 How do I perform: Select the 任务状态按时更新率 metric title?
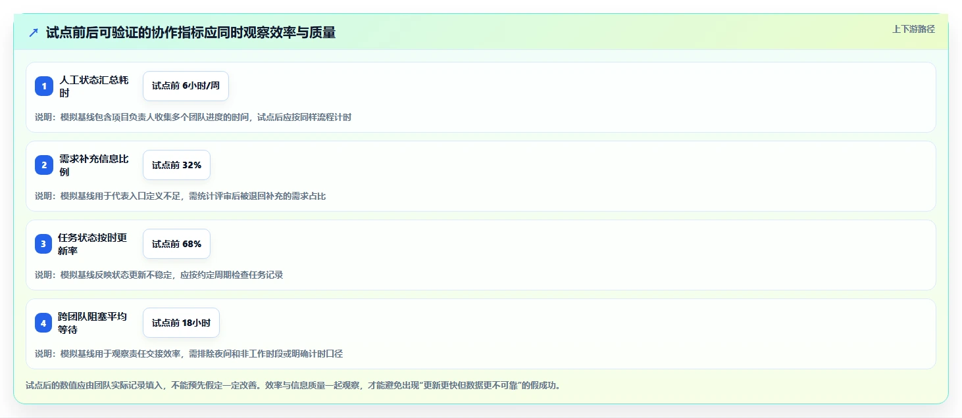point(93,244)
